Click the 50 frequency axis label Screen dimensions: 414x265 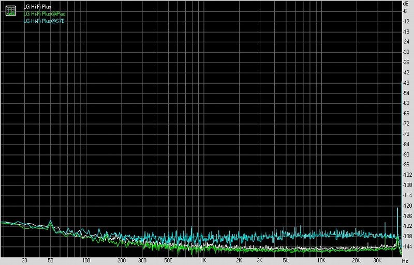pos(50,260)
